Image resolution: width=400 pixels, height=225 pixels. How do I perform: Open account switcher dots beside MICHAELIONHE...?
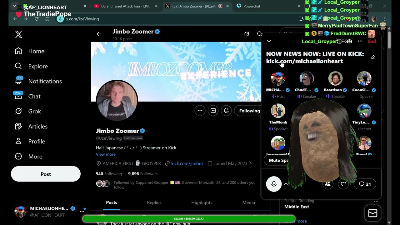pyautogui.click(x=82, y=212)
